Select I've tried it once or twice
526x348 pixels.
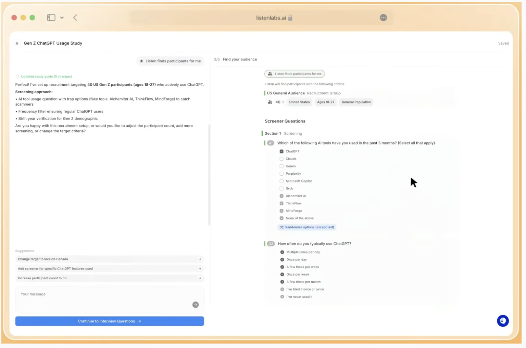282,290
